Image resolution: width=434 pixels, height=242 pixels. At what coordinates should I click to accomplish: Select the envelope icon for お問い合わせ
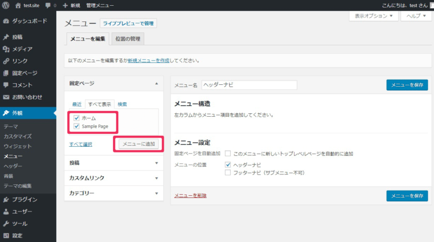(x=6, y=97)
